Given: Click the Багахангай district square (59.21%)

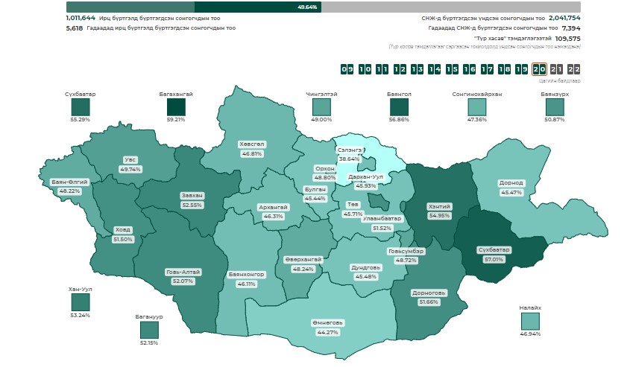Looking at the screenshot, I should pos(176,106).
